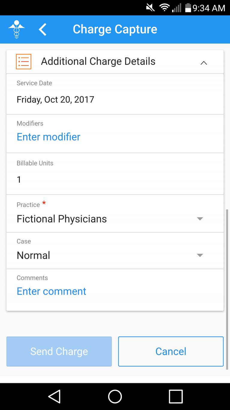Tap the battery status icon
The image size is (230, 410).
tap(188, 8)
